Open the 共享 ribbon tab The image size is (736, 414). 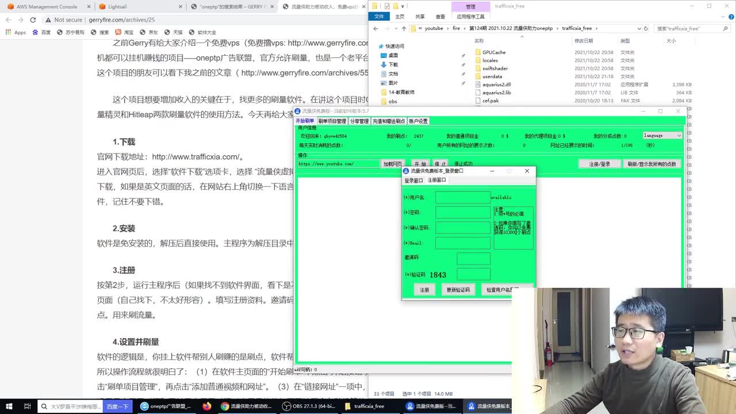(420, 17)
